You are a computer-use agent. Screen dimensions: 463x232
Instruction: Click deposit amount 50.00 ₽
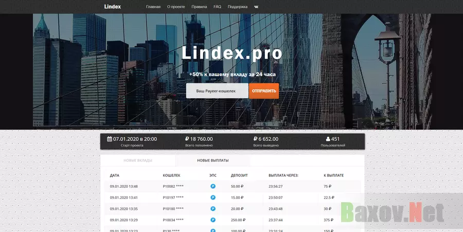tap(237, 186)
